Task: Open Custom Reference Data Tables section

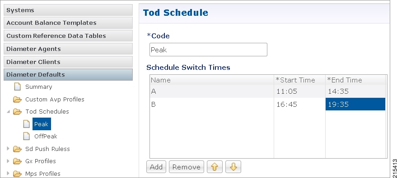Action: pyautogui.click(x=68, y=36)
